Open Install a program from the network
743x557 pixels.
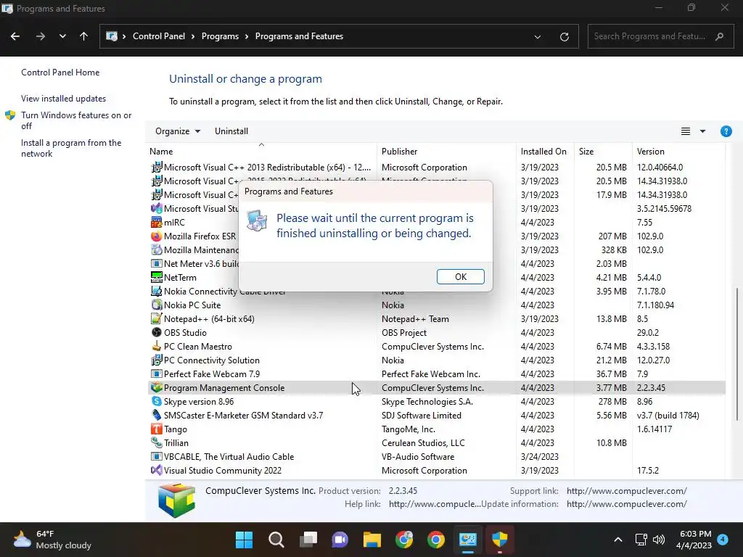coord(71,148)
